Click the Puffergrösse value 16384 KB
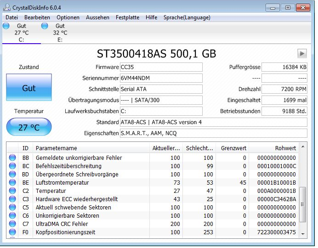This screenshot has height=248, width=318. [284, 67]
